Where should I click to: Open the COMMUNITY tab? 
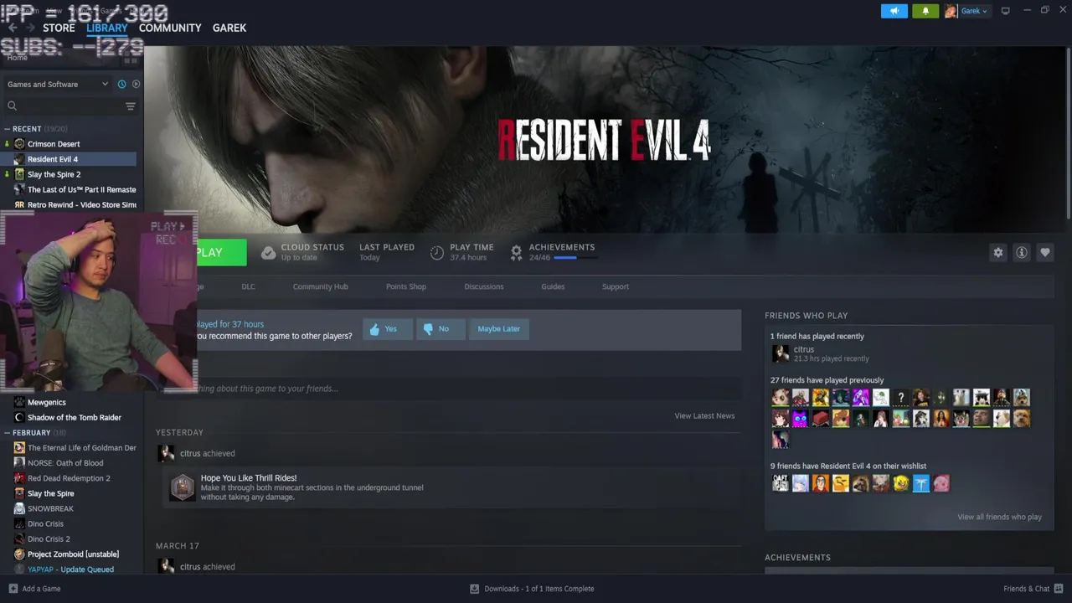pyautogui.click(x=170, y=28)
